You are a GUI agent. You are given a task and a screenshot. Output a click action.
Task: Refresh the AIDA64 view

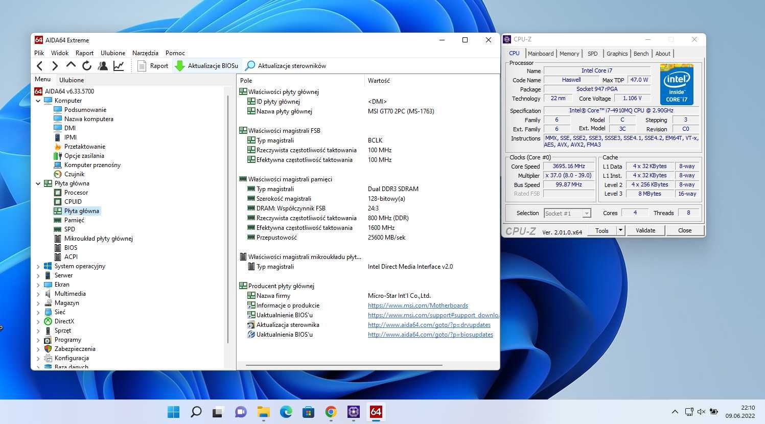point(87,65)
